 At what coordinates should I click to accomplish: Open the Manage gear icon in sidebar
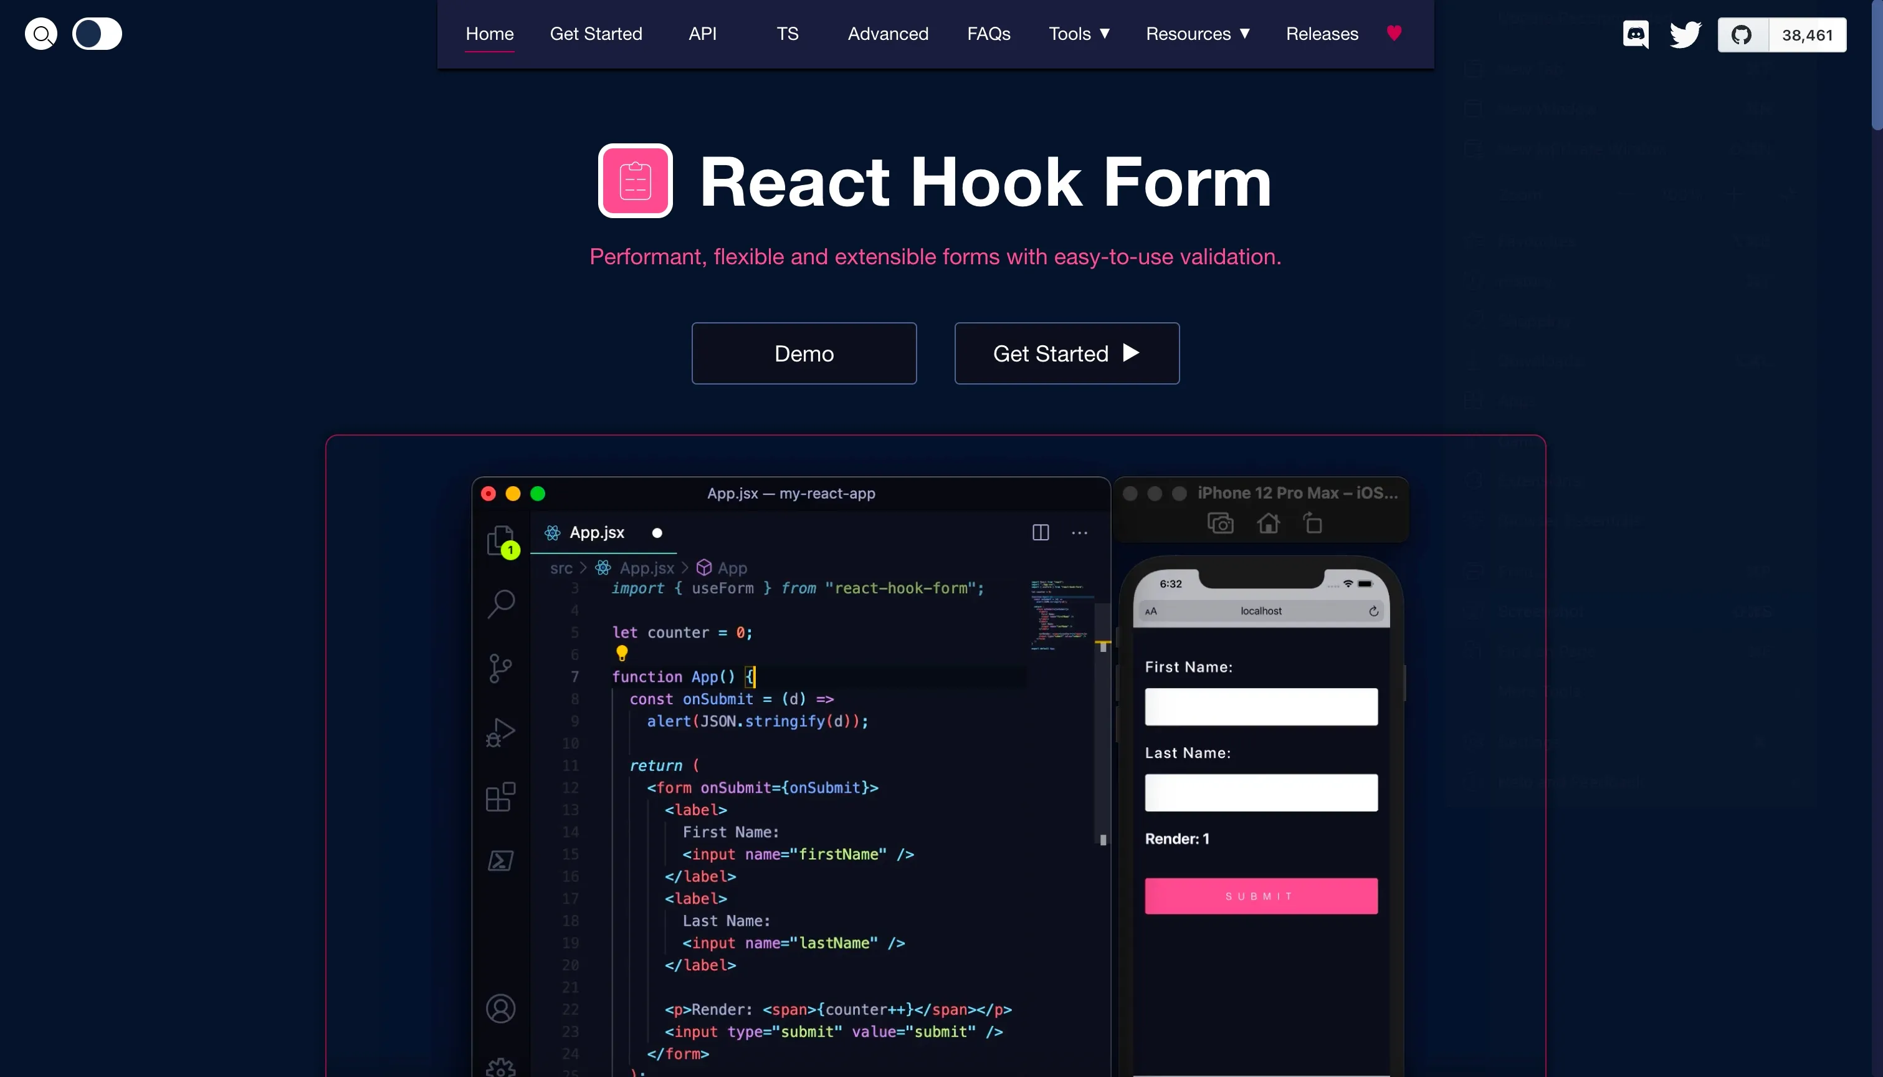(x=500, y=1068)
